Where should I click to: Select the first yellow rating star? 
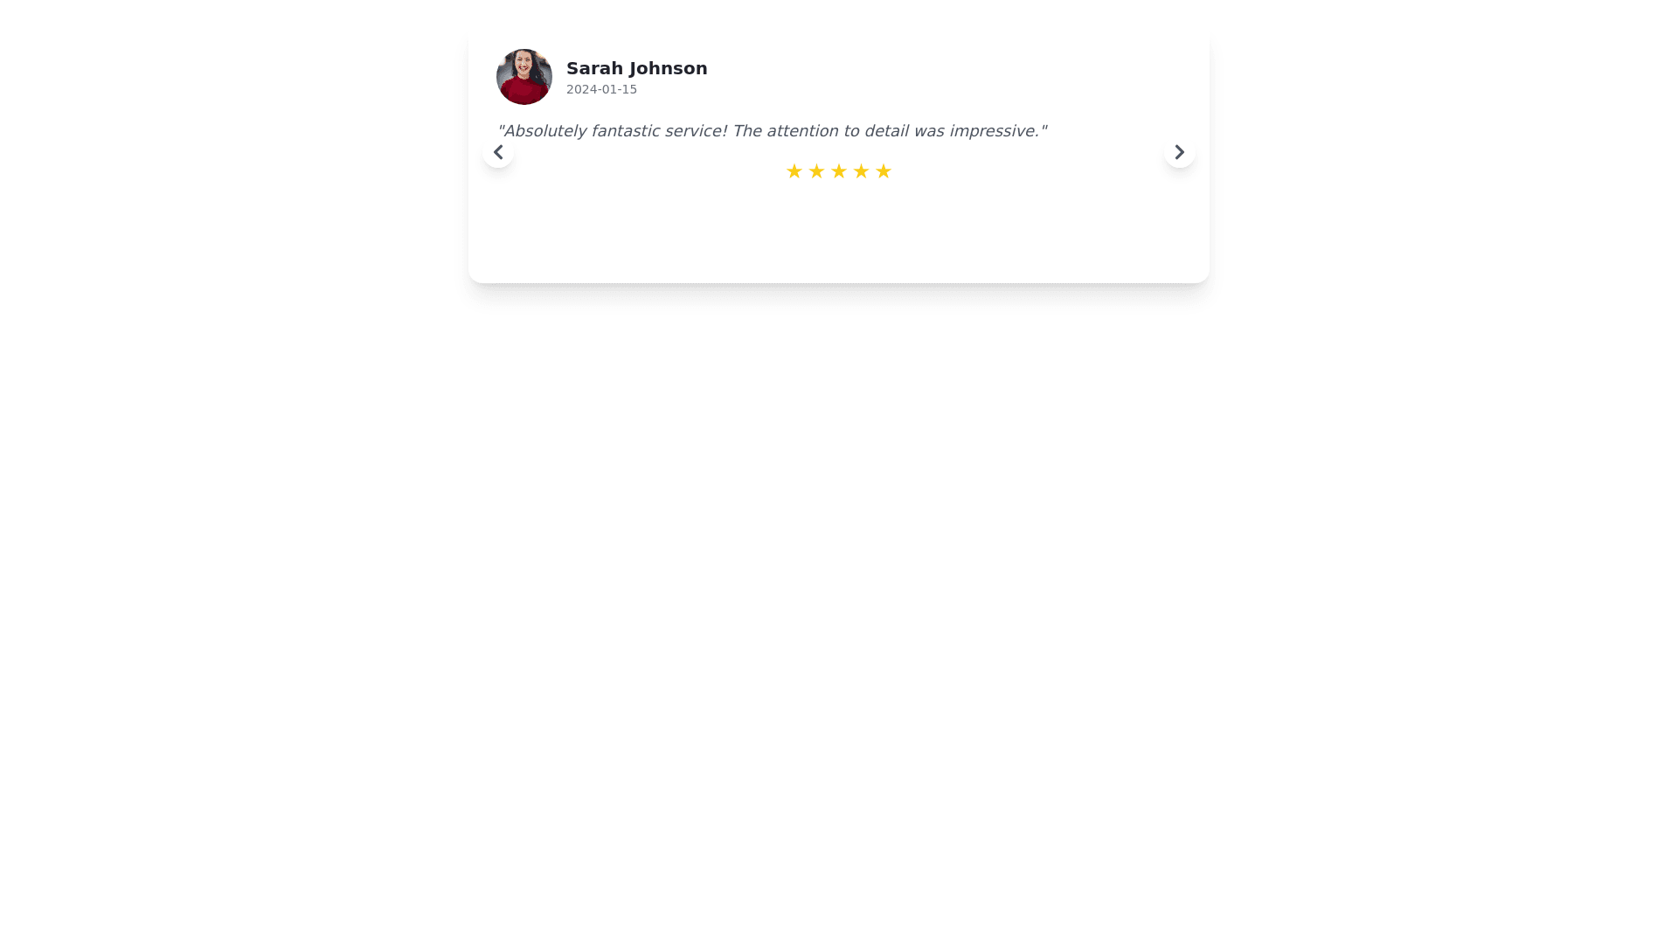click(x=794, y=171)
